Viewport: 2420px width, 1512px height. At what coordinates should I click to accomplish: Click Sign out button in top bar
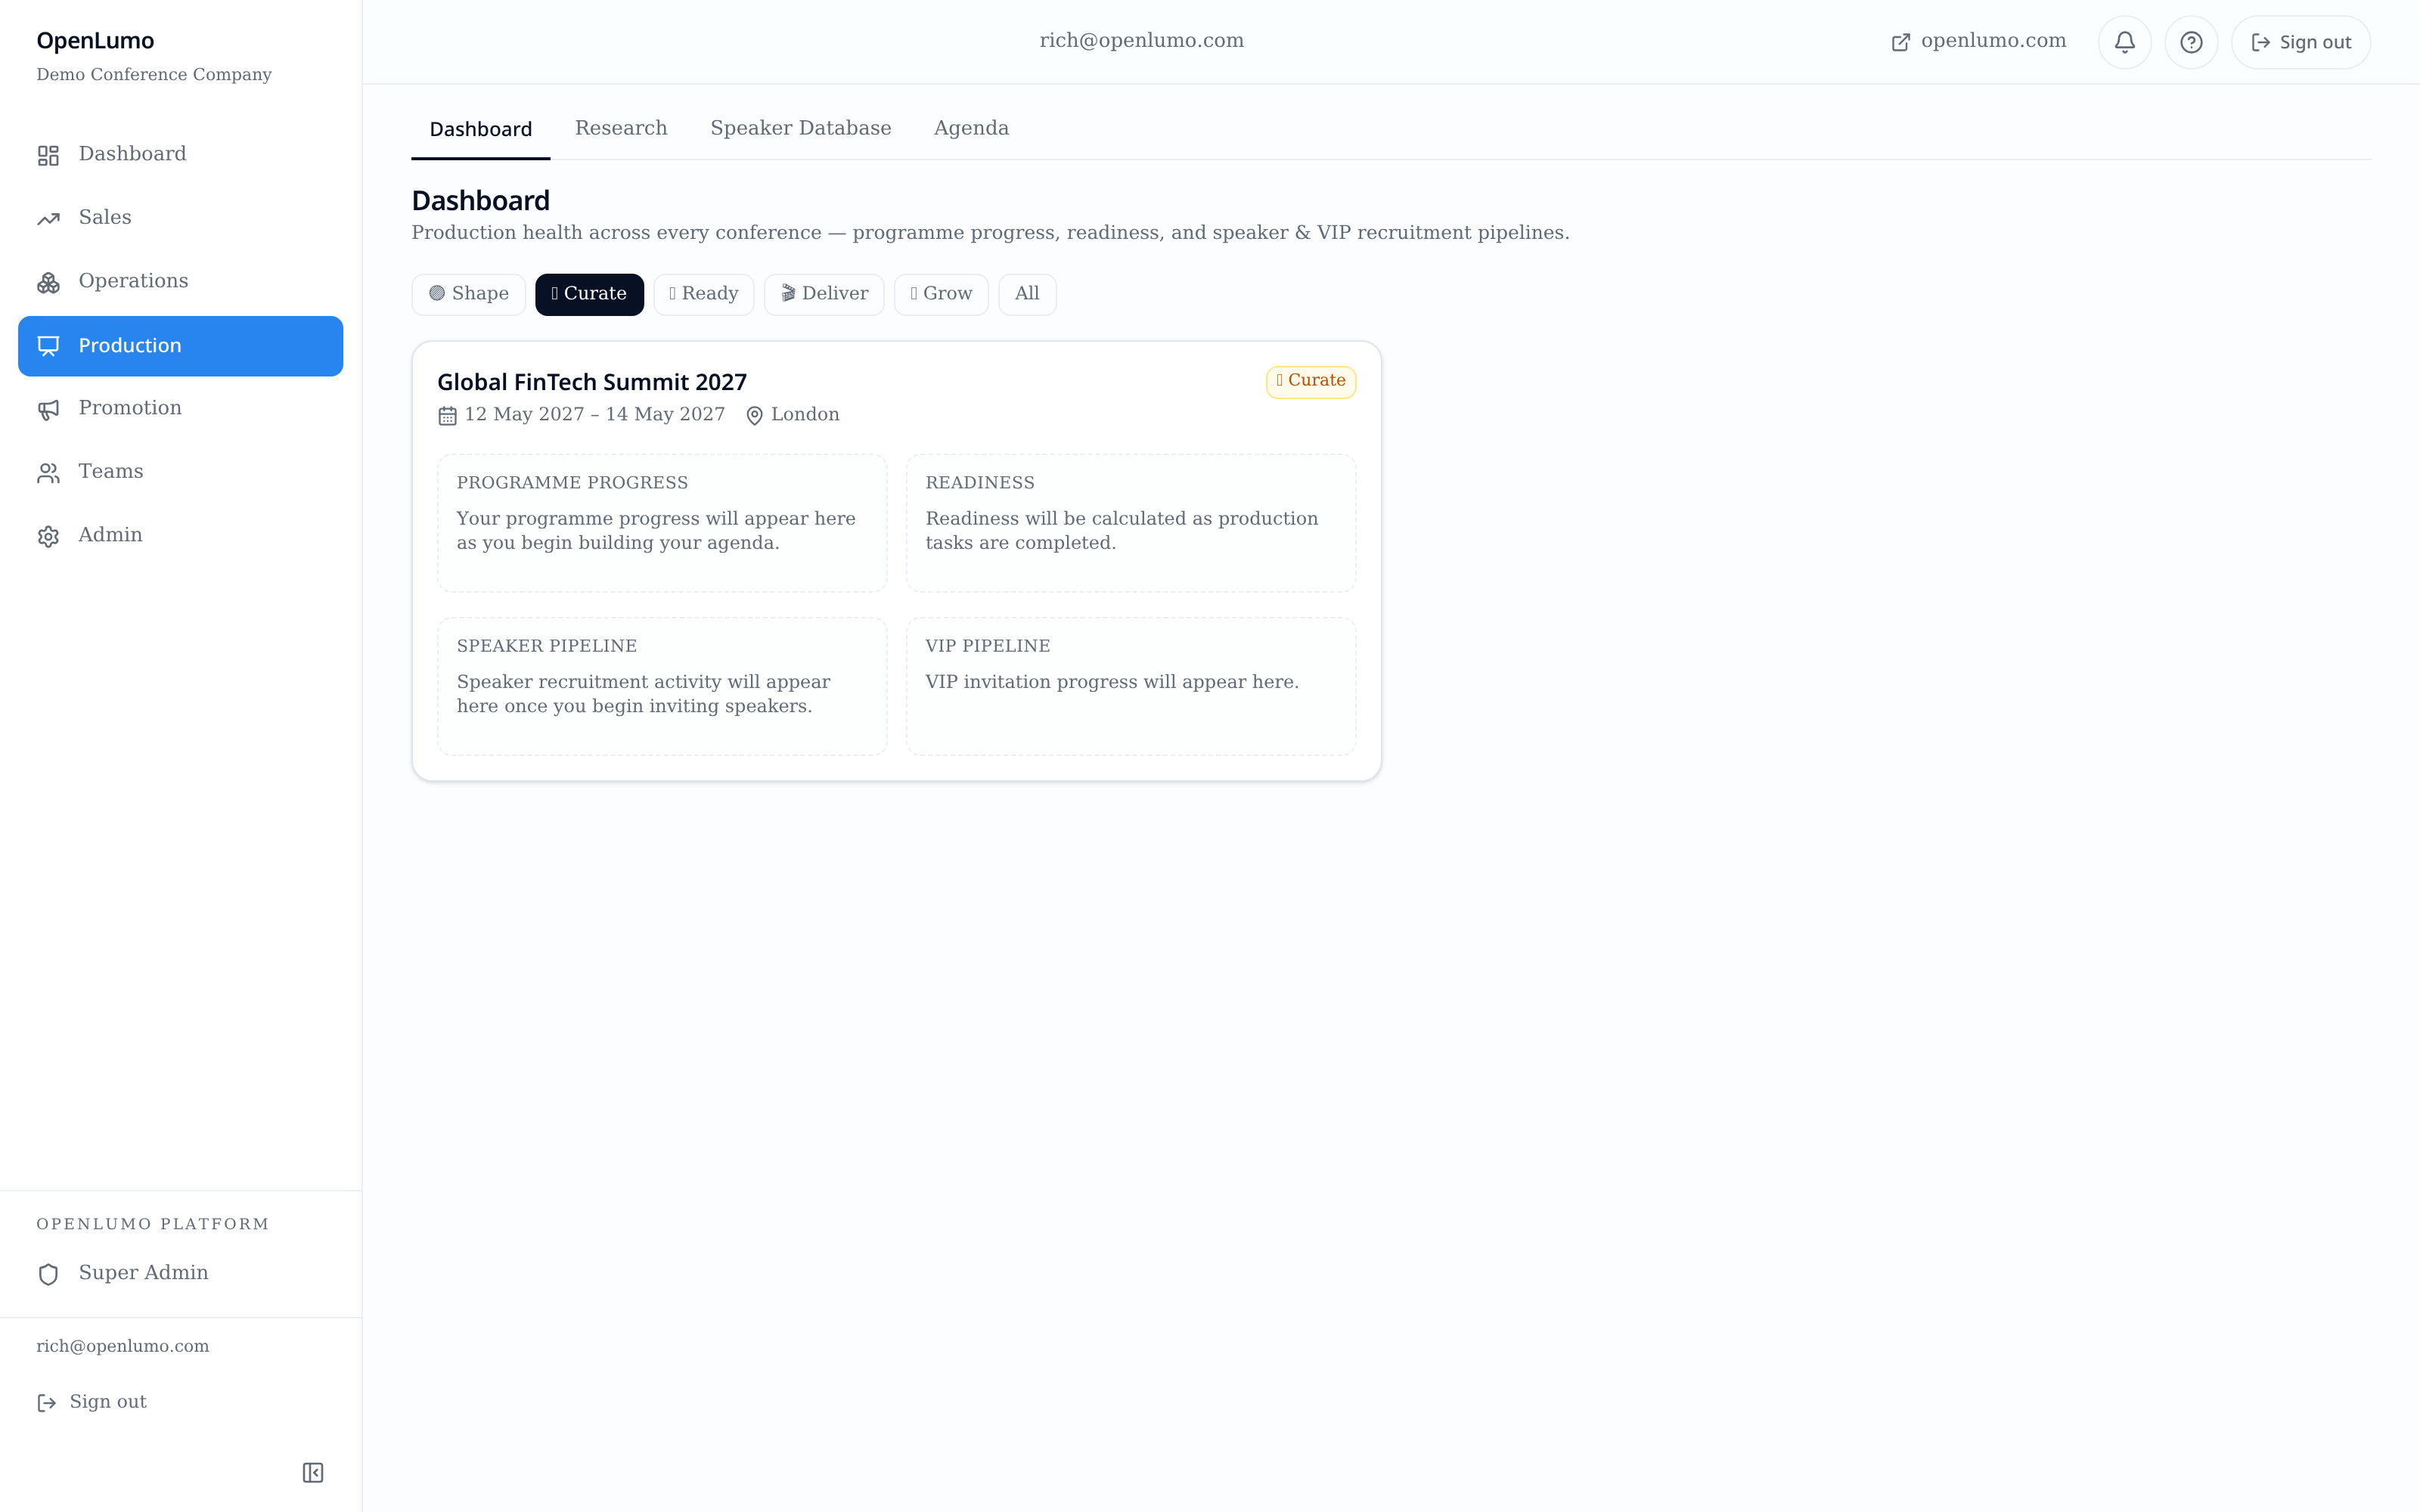pyautogui.click(x=2300, y=42)
